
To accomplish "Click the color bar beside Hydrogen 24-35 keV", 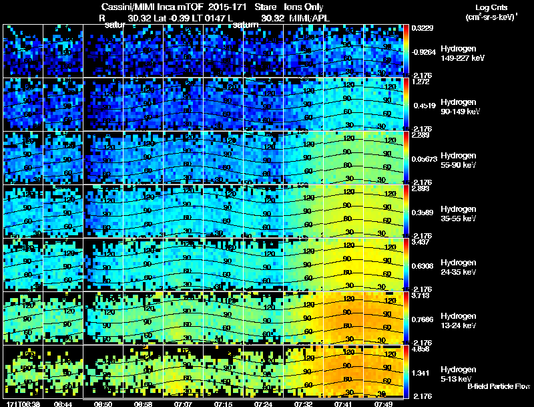I will (x=406, y=265).
